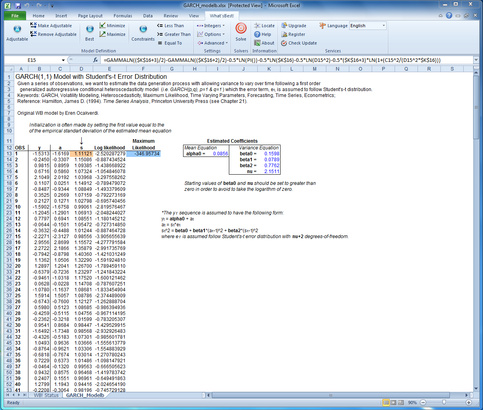483x410 pixels.
Task: Click the Remove Adjustable icon
Action: [34, 34]
